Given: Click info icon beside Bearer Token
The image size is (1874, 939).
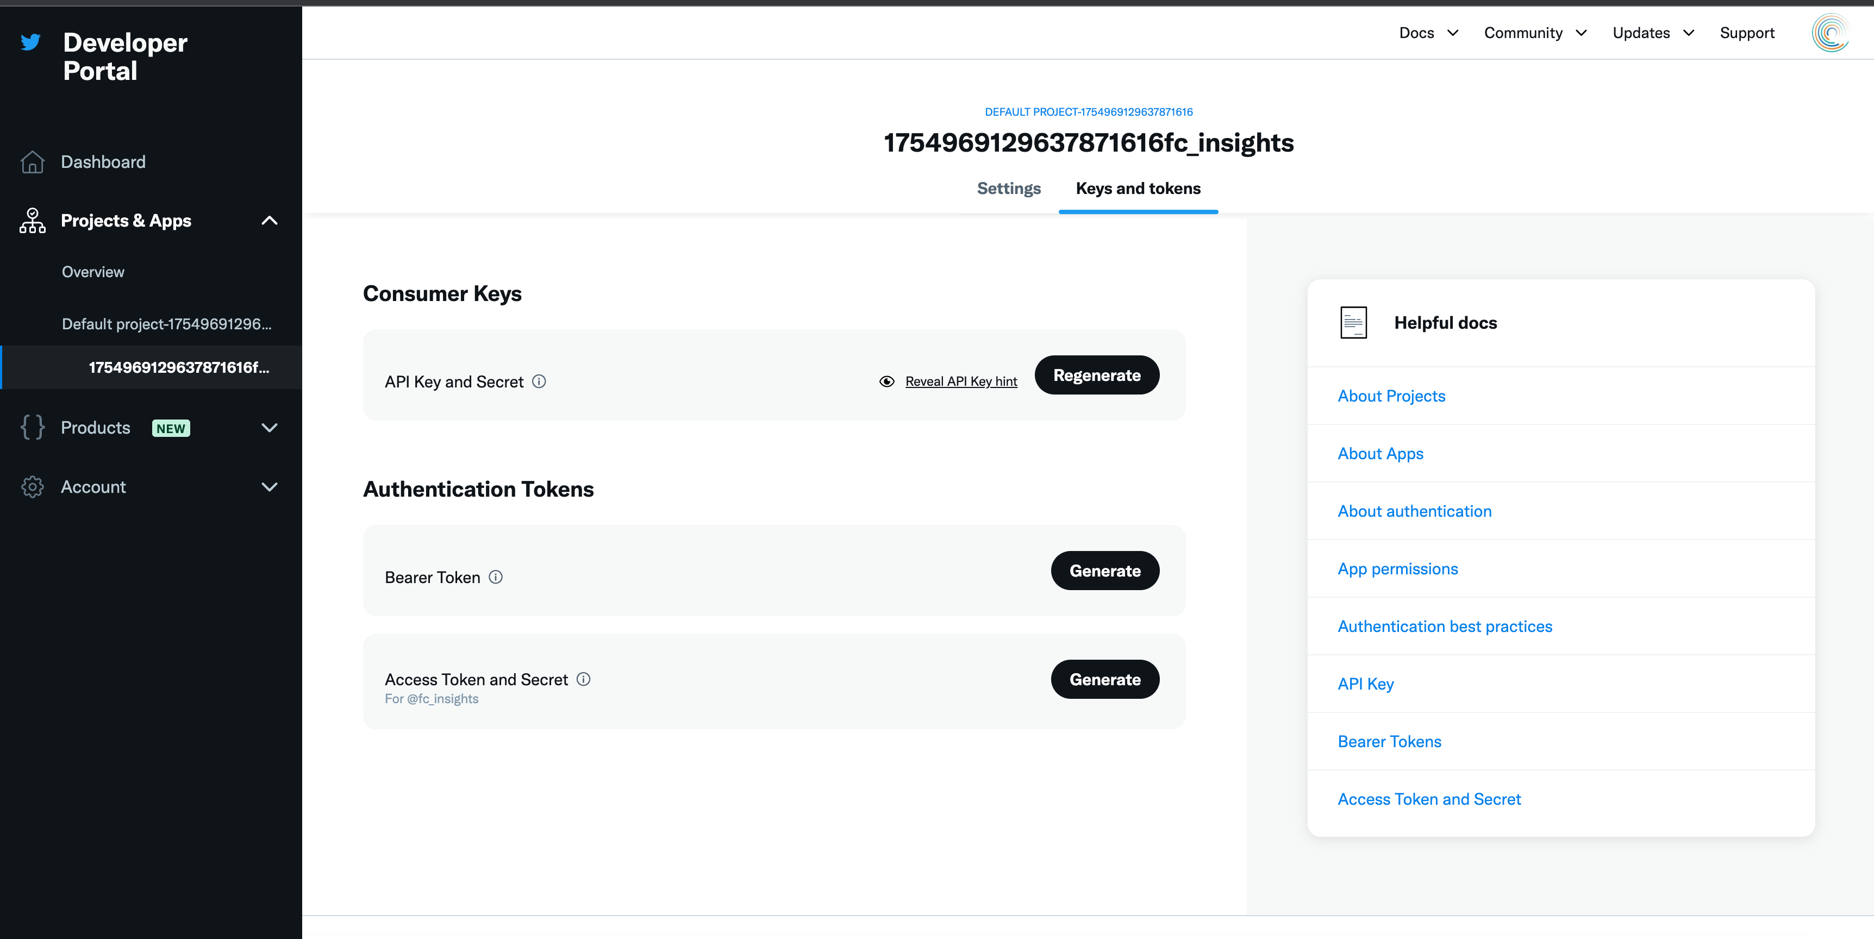Looking at the screenshot, I should 496,577.
